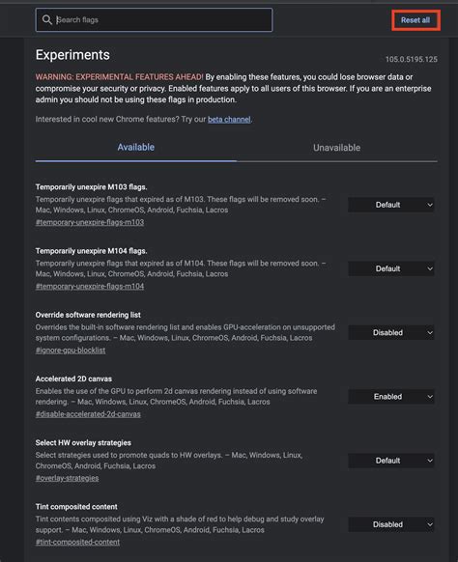Click the chevron arrow on Tint composited content
Image resolution: width=458 pixels, height=562 pixels.
coord(430,524)
